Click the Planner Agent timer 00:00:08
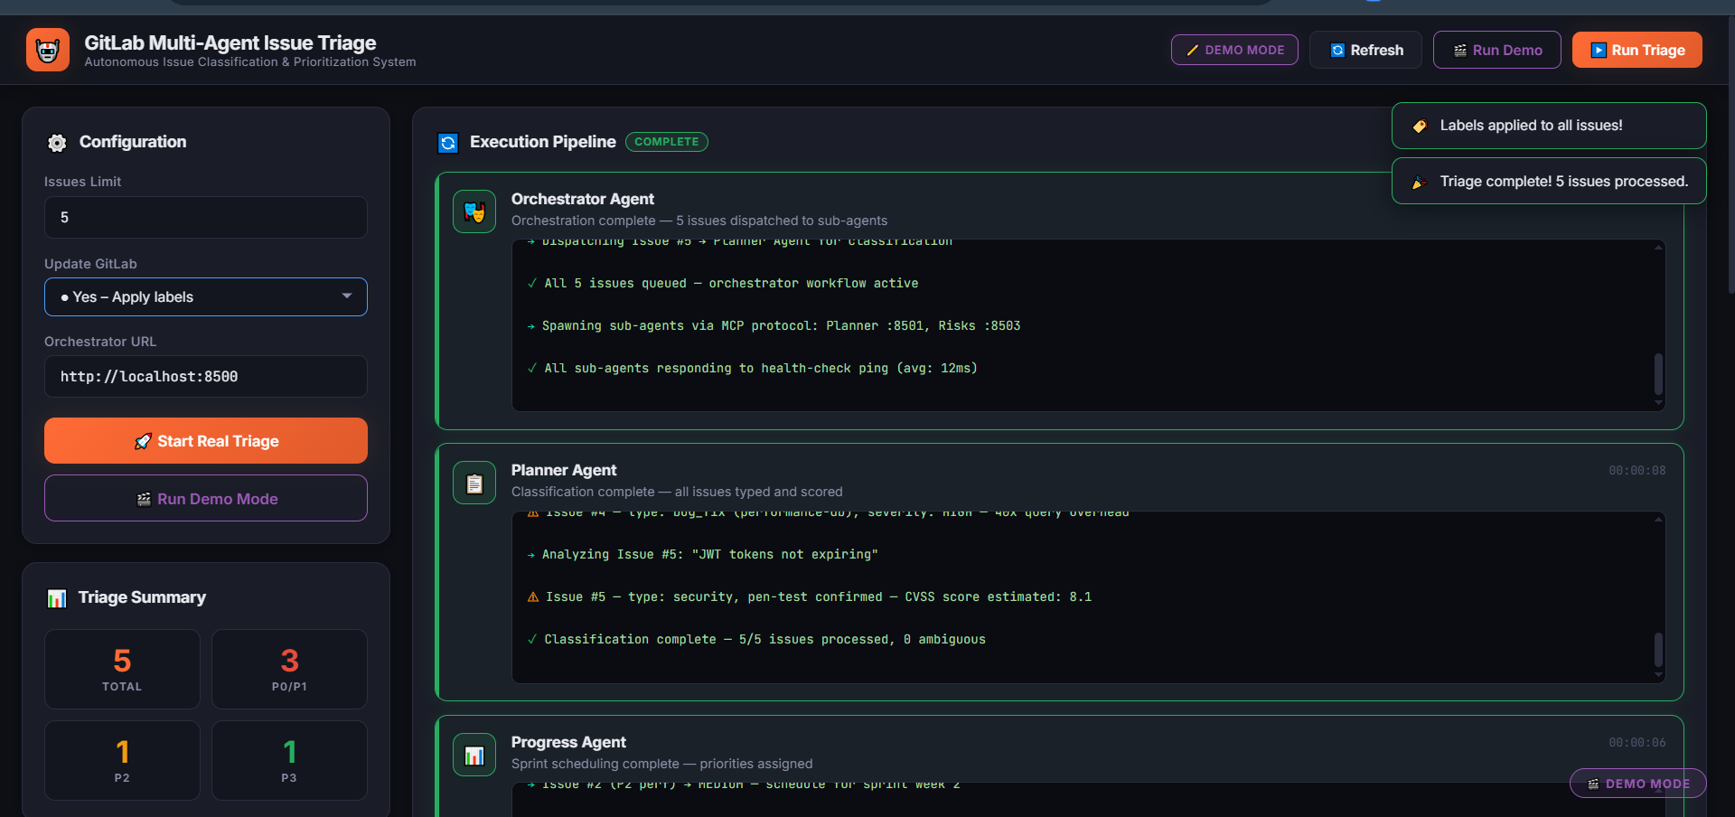The image size is (1735, 817). 1637,471
